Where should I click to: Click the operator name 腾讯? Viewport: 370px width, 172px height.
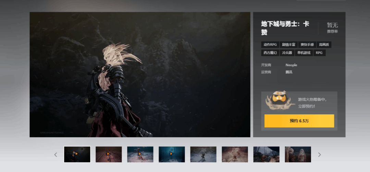[x=289, y=72]
